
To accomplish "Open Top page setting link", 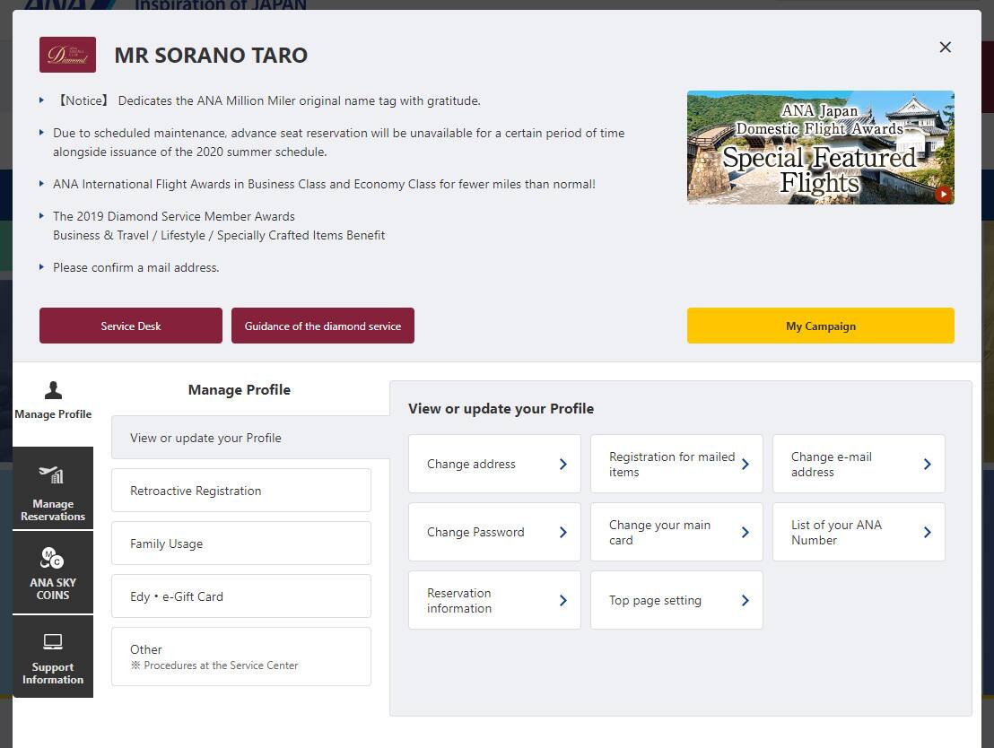I will [676, 600].
